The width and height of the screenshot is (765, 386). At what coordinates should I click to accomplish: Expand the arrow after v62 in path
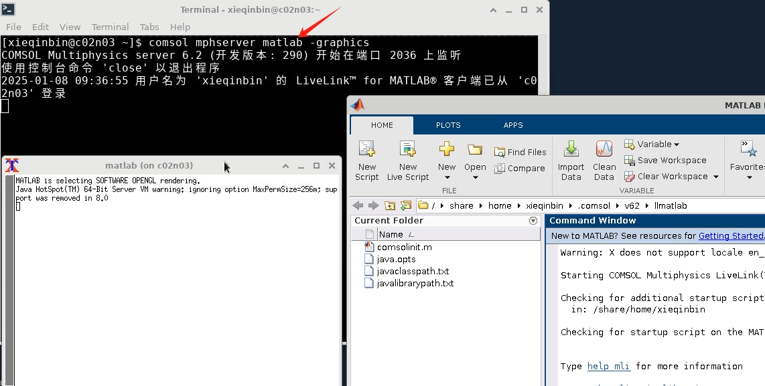(x=647, y=205)
